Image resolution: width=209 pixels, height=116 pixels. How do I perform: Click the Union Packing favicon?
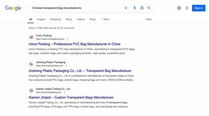[x=31, y=37]
